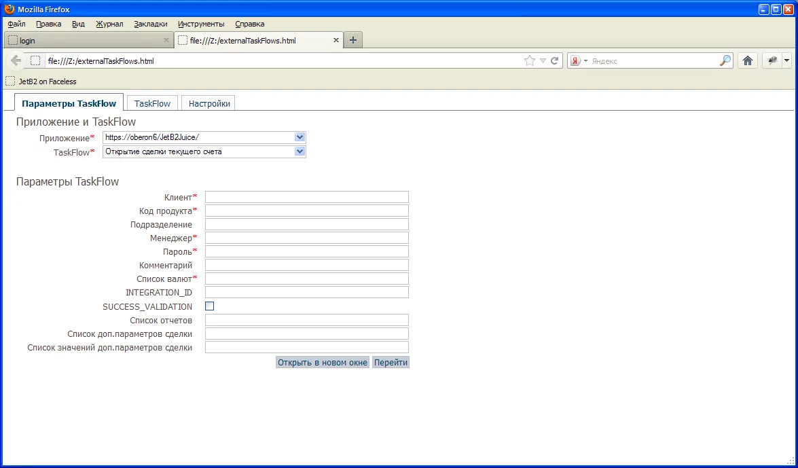798x468 pixels.
Task: Toggle the SUCCESS_VALIDATION checkbox
Action: pyautogui.click(x=209, y=306)
